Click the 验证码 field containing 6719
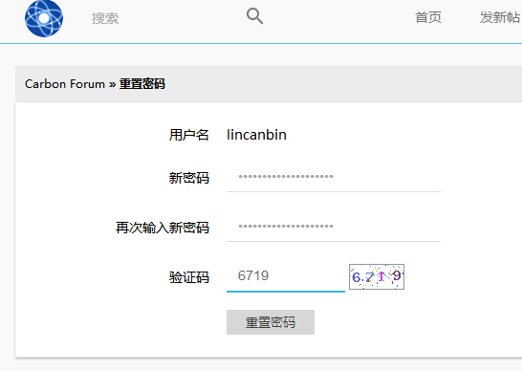The image size is (522, 371). coord(286,276)
